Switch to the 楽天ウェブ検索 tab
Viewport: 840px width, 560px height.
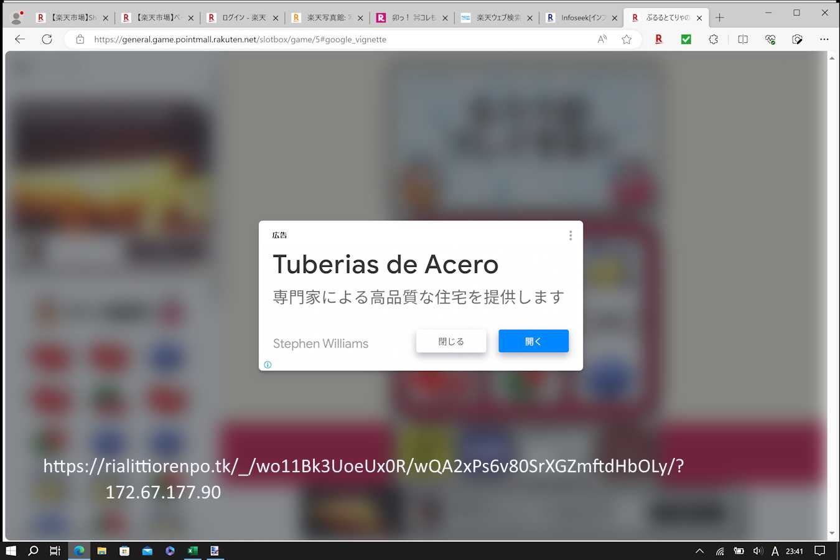click(x=497, y=17)
